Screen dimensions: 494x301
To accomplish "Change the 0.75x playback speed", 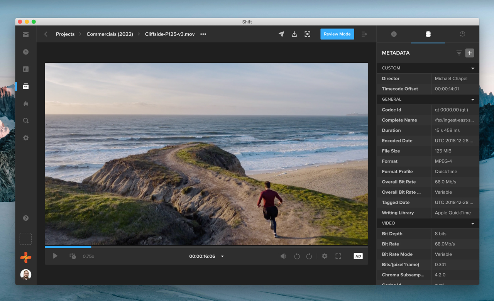I will click(88, 256).
